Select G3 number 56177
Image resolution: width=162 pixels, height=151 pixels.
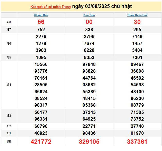point(41,112)
